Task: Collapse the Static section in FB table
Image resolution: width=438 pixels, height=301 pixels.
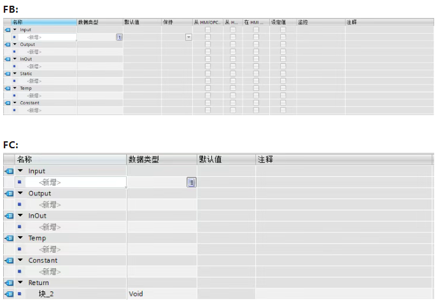Action: (15, 73)
